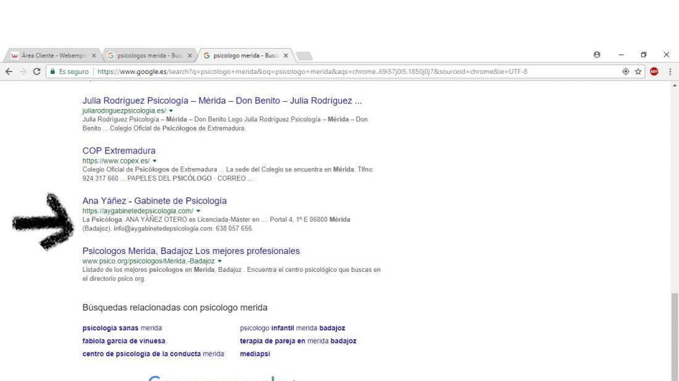Screen dimensions: 679x381
Task: Open Psicologos Merida, Badajoz Los mejores profesionales
Action: click(x=191, y=252)
